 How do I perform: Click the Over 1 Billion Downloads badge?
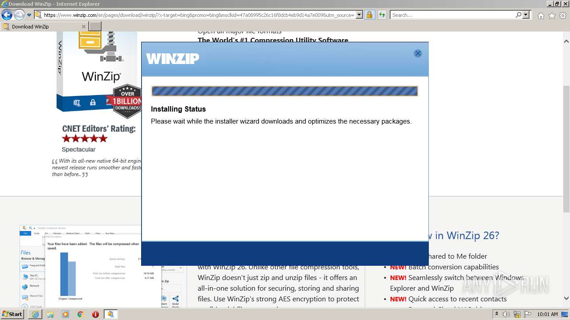[x=127, y=101]
